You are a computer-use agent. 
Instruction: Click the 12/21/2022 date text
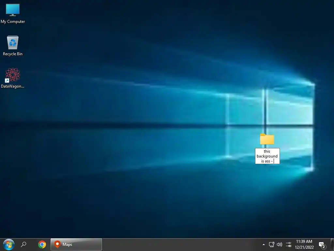tap(304, 247)
